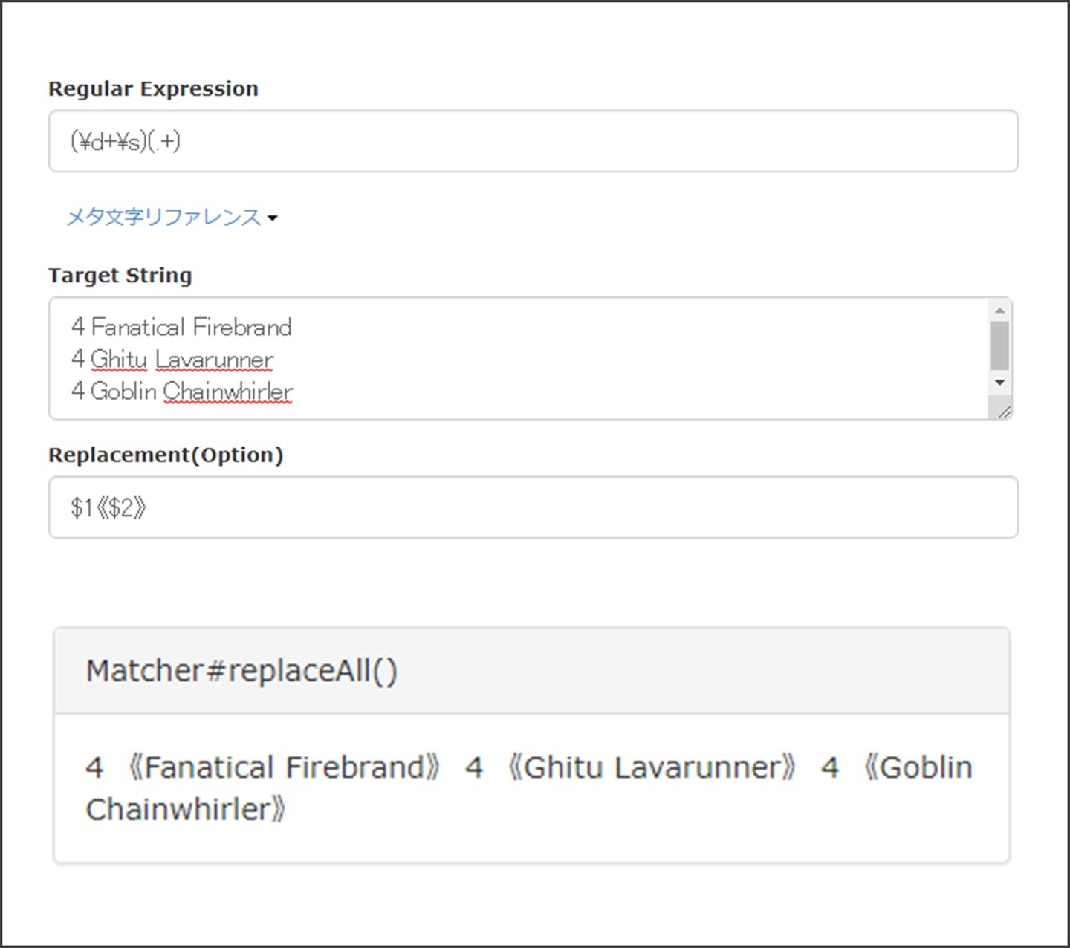
Task: Click the word "Goblin" in Target String box
Action: pyautogui.click(x=123, y=392)
